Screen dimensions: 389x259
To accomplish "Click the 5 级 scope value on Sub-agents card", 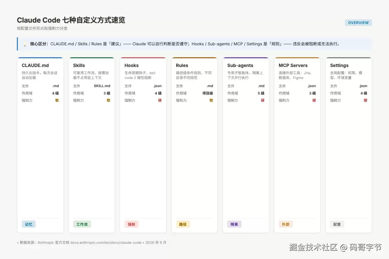I will click(261, 93).
